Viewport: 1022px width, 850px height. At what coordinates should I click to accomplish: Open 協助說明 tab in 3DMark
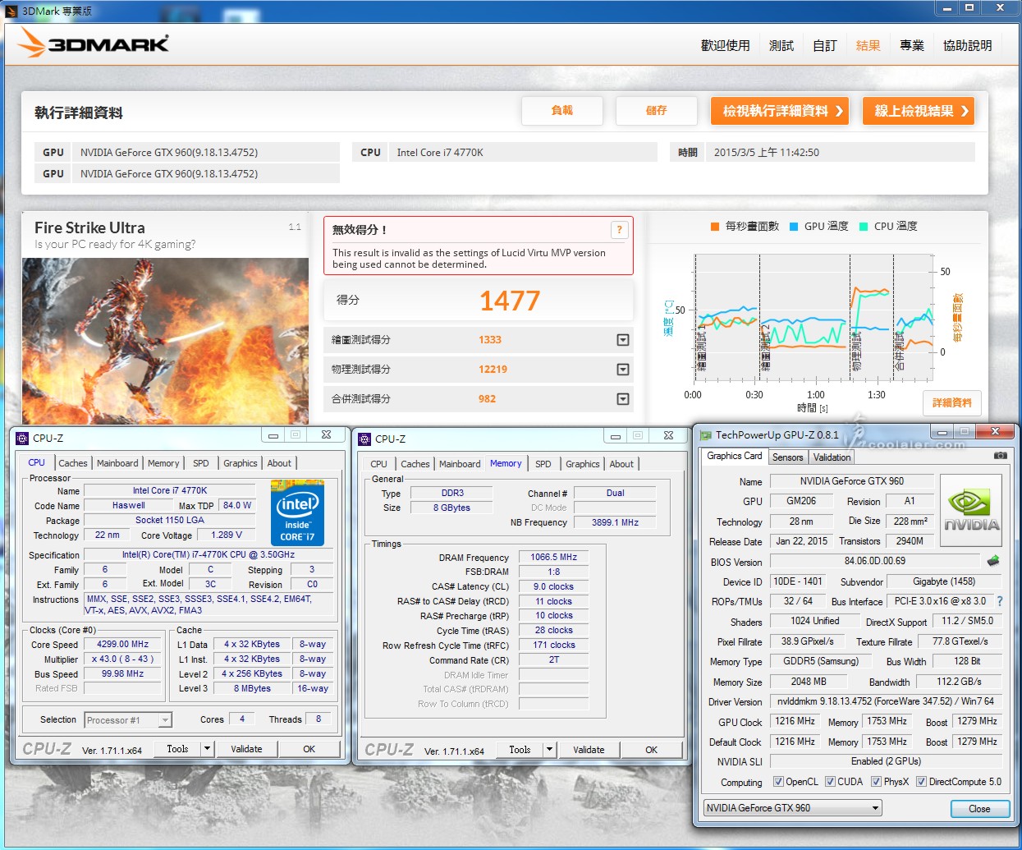point(968,45)
